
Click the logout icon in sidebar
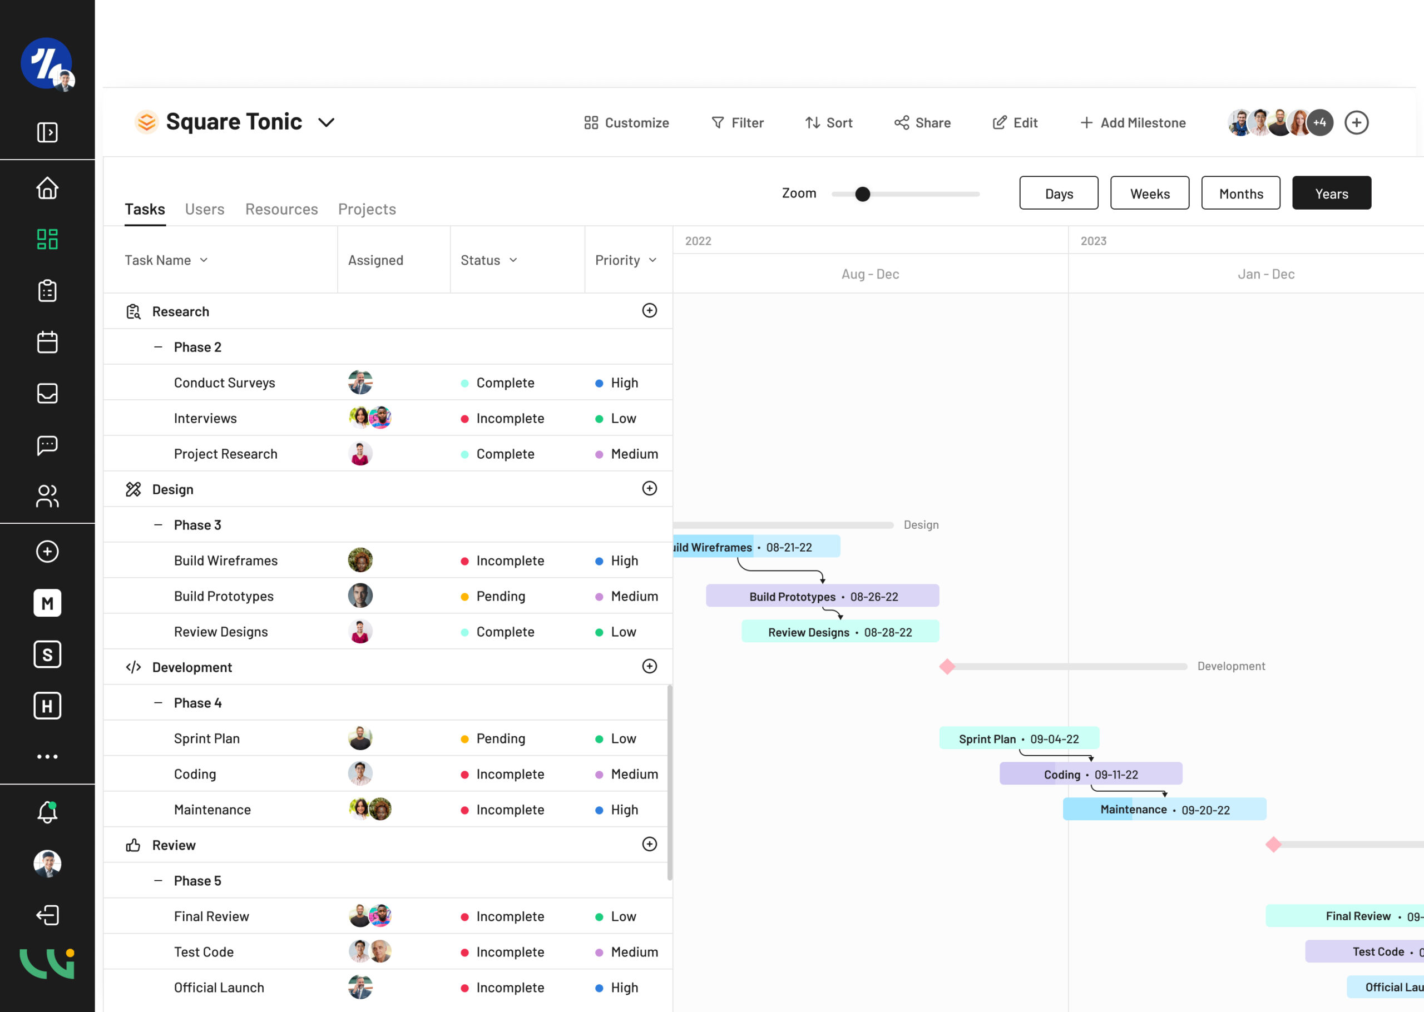pyautogui.click(x=47, y=915)
